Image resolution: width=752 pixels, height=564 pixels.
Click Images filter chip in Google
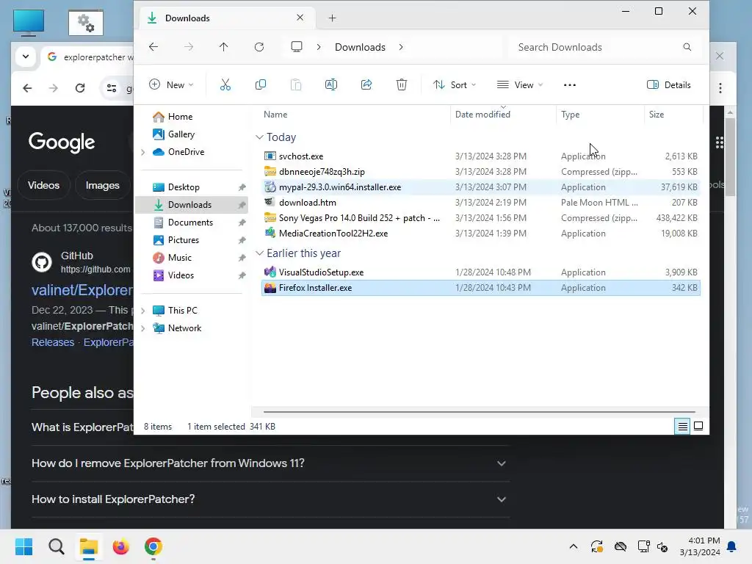(x=102, y=185)
